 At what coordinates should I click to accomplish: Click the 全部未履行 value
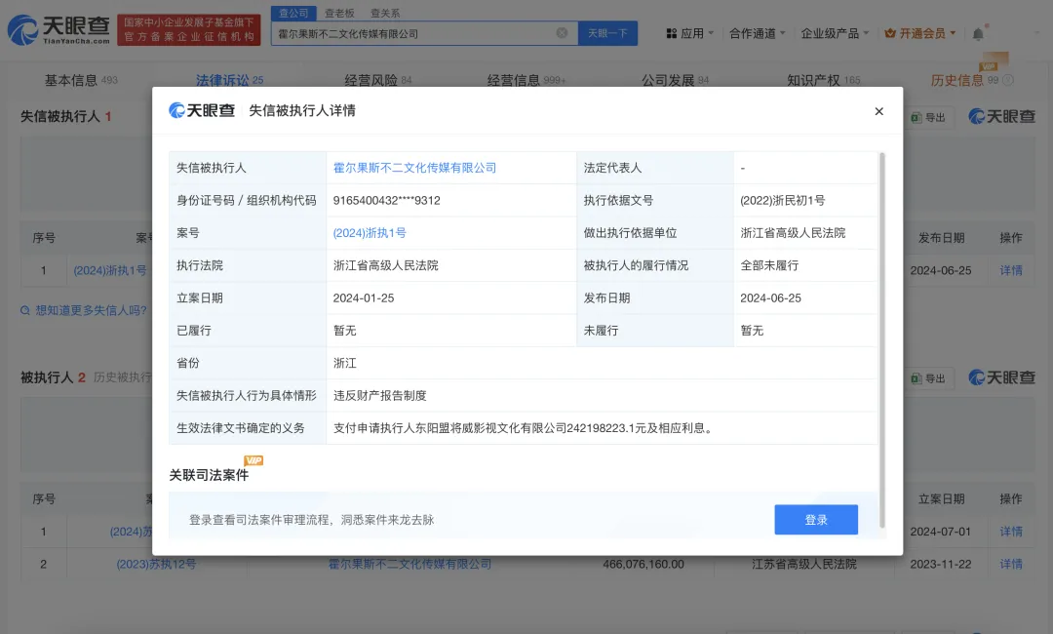point(769,266)
